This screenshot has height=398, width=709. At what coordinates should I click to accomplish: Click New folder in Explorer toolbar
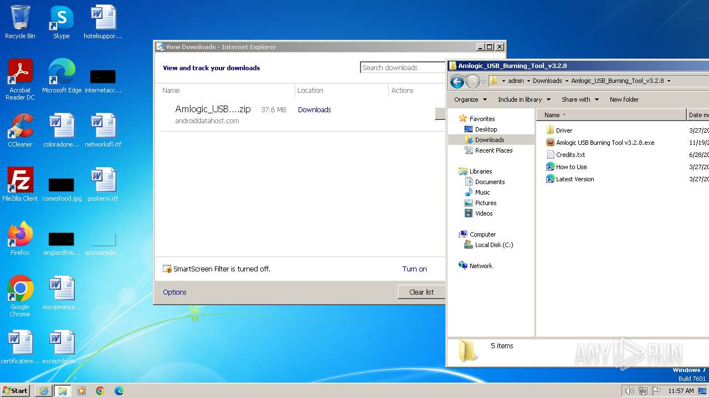point(624,99)
